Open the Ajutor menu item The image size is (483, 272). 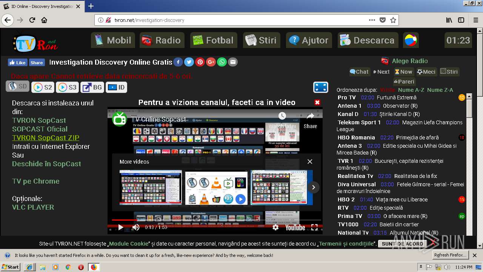(309, 40)
